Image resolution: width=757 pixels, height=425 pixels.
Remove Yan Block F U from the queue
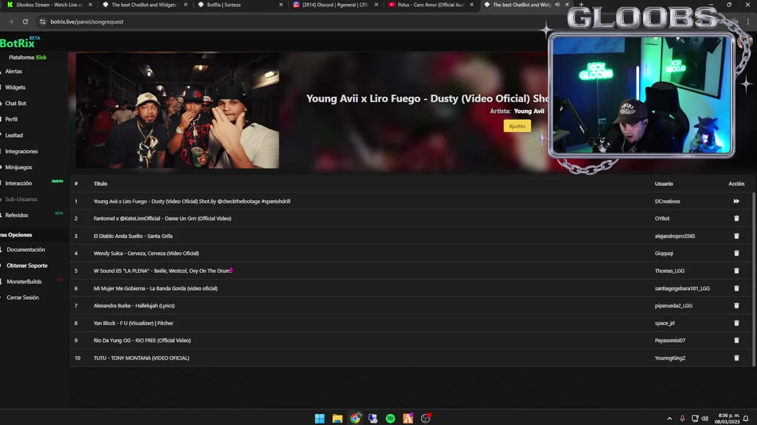coord(736,323)
